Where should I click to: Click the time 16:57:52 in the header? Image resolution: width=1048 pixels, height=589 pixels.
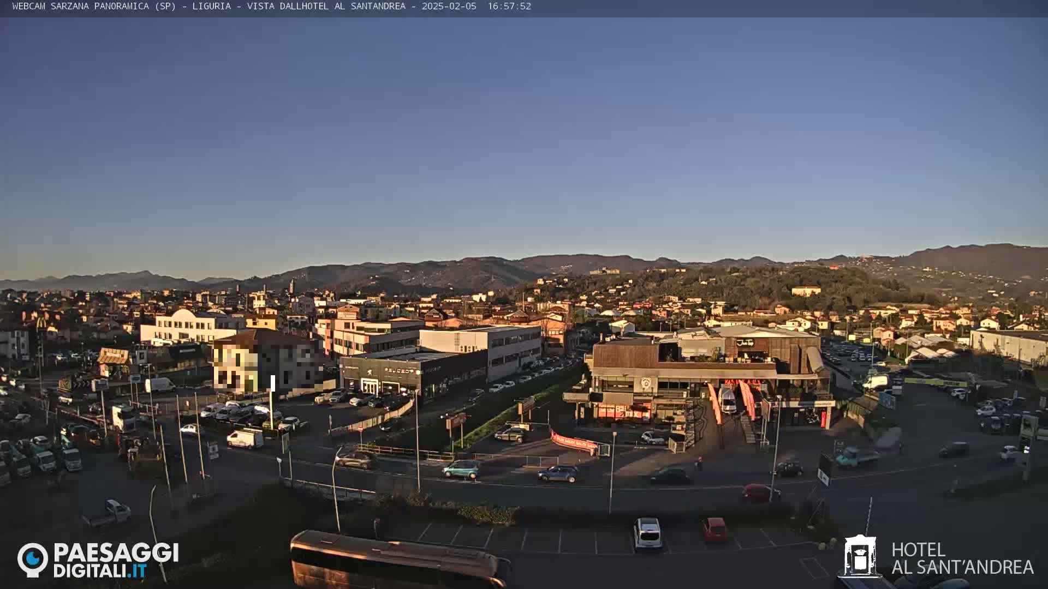pos(509,6)
